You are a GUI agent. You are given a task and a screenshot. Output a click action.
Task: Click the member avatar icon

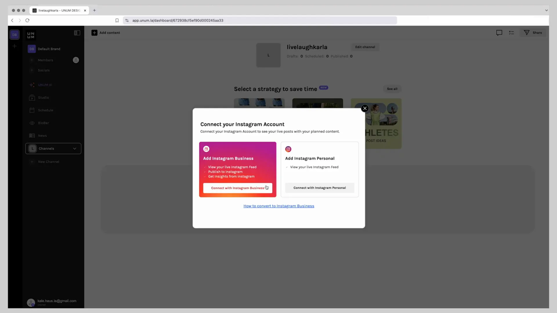[76, 60]
